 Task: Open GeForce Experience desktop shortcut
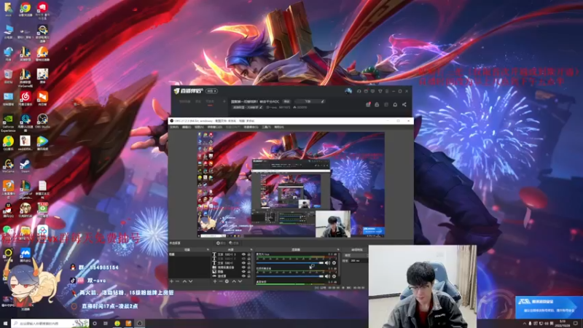tap(8, 123)
